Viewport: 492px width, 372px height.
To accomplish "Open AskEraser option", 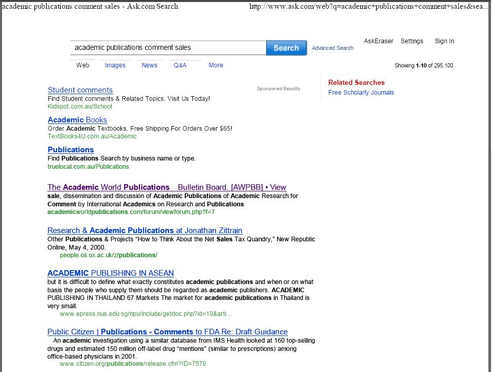I will pos(378,41).
